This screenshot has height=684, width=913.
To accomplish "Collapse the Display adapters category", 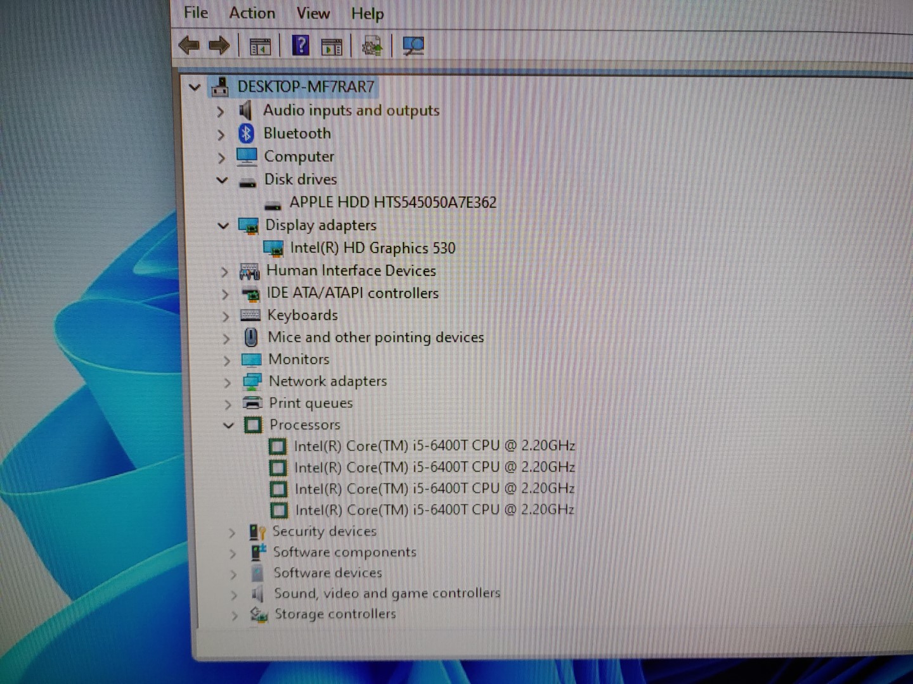I will click(x=223, y=225).
